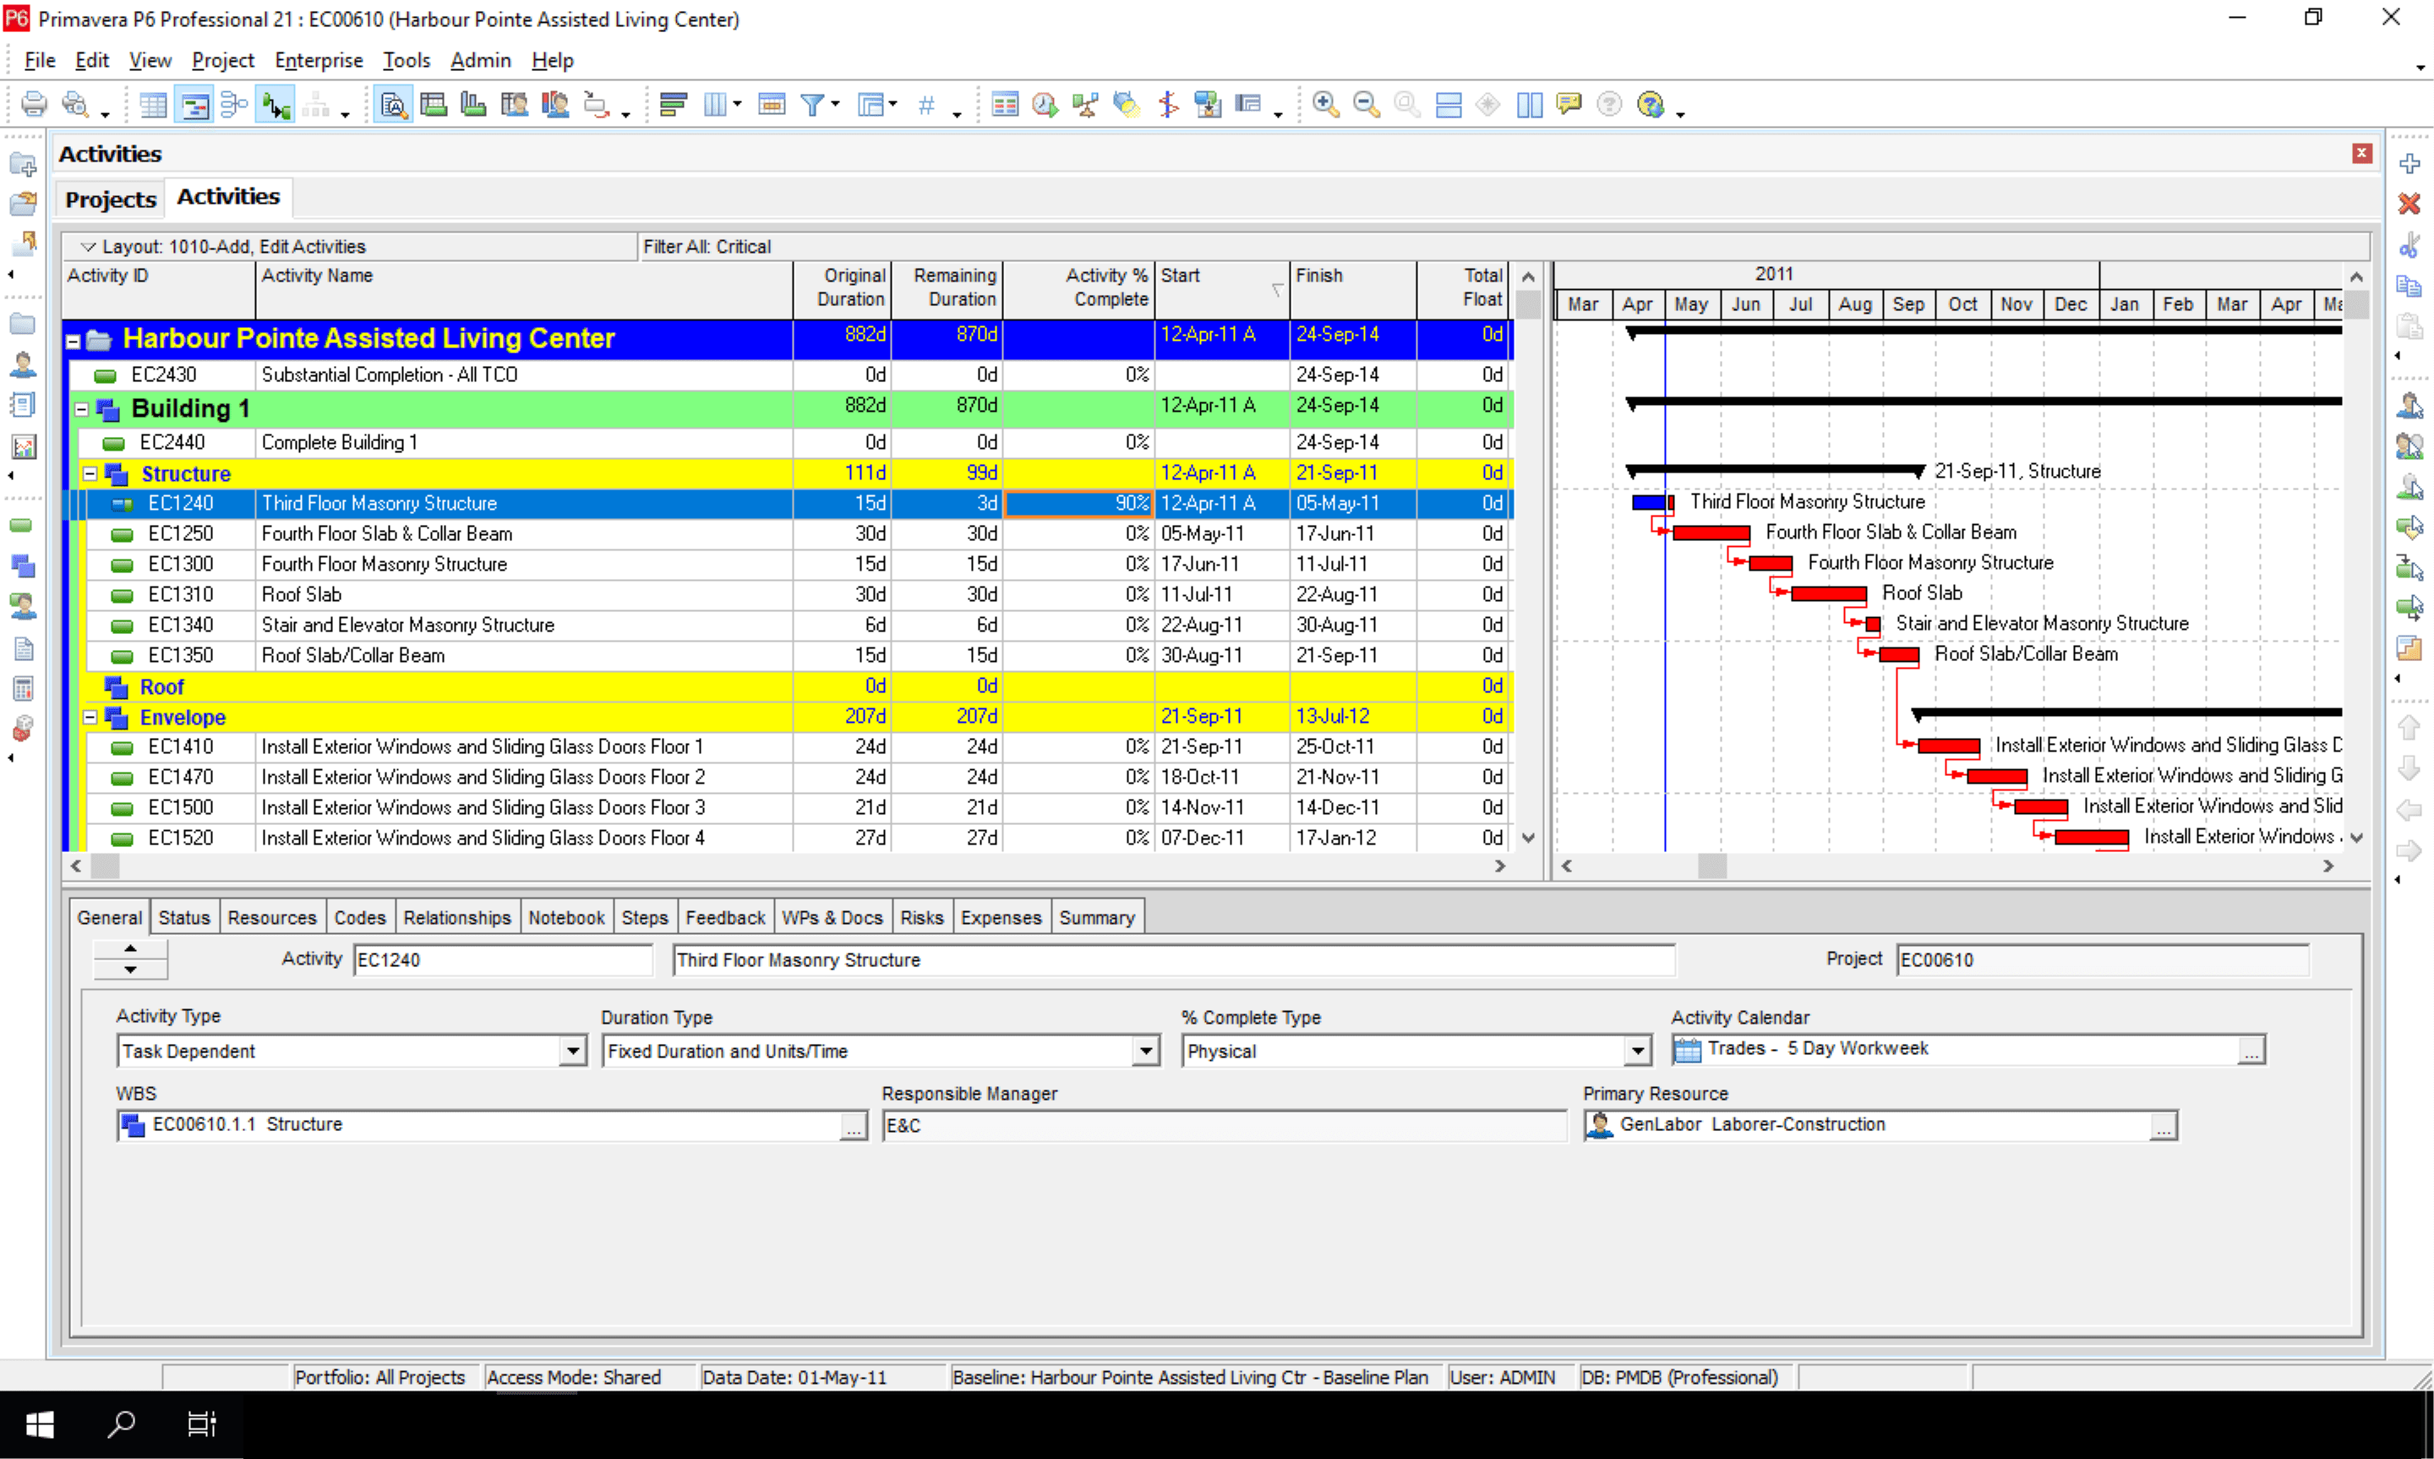Browse WBS ellipsis button
Image resolution: width=2434 pixels, height=1459 pixels.
click(x=853, y=1127)
